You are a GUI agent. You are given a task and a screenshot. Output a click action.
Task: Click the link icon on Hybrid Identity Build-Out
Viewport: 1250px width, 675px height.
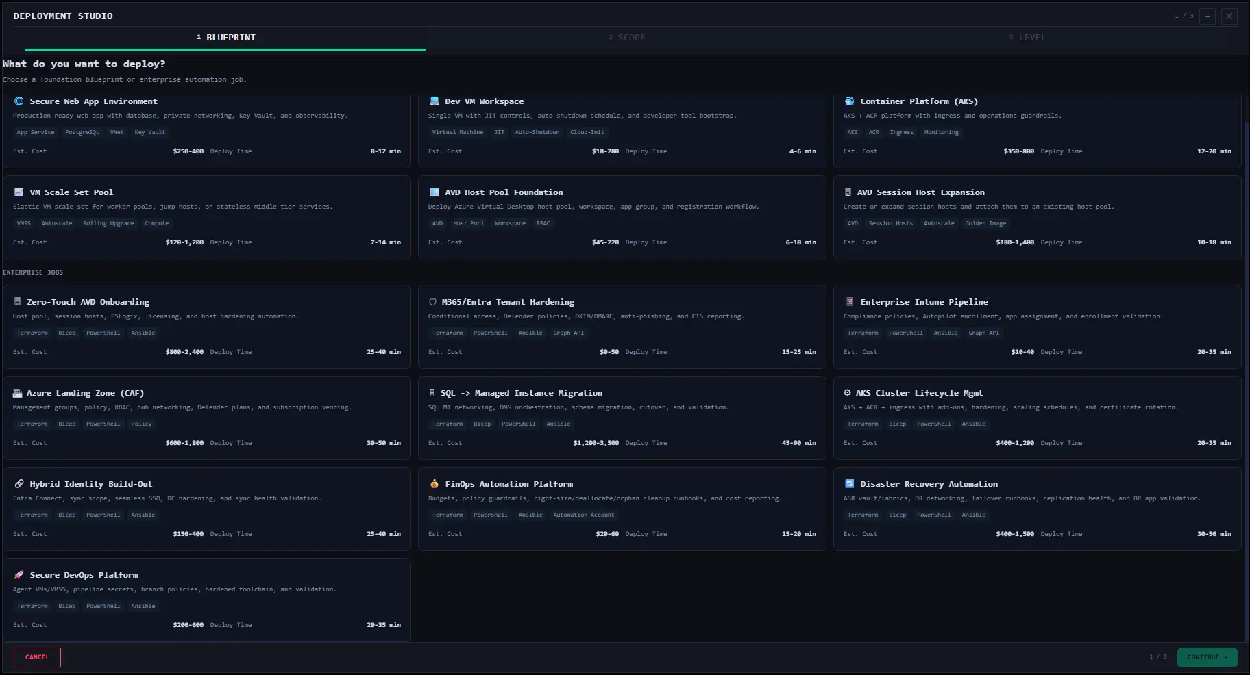19,484
